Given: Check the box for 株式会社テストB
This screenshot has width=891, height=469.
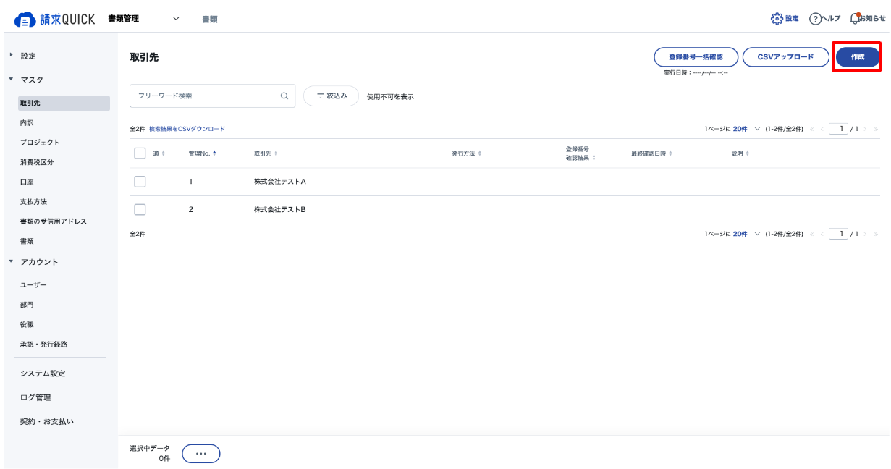Looking at the screenshot, I should tap(140, 209).
